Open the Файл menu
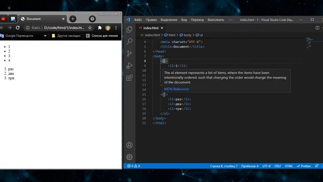This screenshot has width=323, height=182. (138, 20)
